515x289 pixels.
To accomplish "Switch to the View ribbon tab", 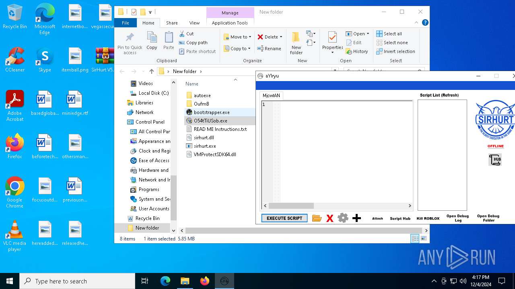I will point(194,23).
